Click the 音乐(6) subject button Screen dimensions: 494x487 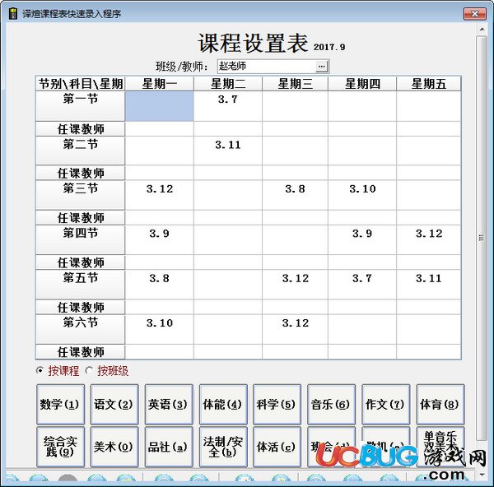[331, 404]
